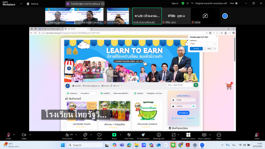Expand the Video options arrow

pyautogui.click(x=30, y=135)
